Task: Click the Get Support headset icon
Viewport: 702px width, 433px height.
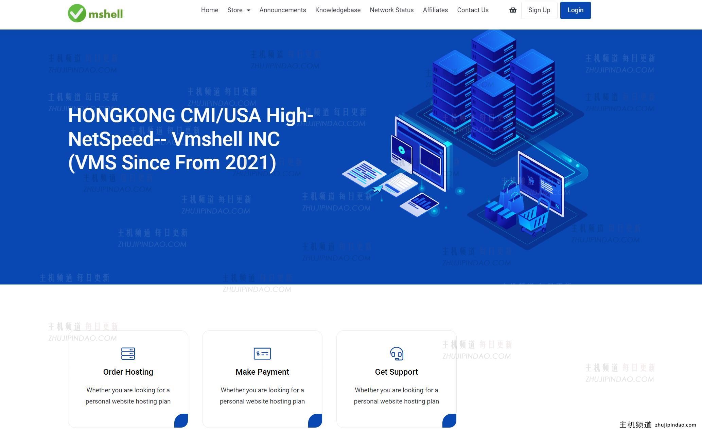Action: pos(396,354)
